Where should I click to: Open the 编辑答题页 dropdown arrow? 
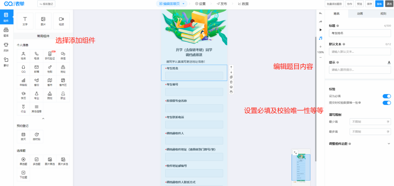point(184,4)
